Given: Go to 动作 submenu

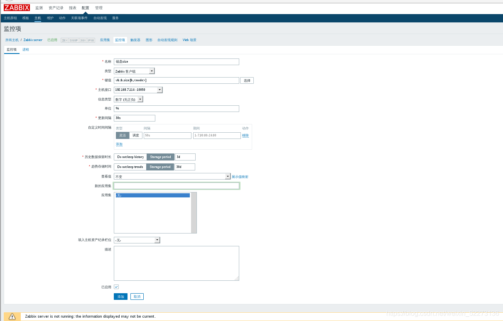Looking at the screenshot, I should coord(62,18).
